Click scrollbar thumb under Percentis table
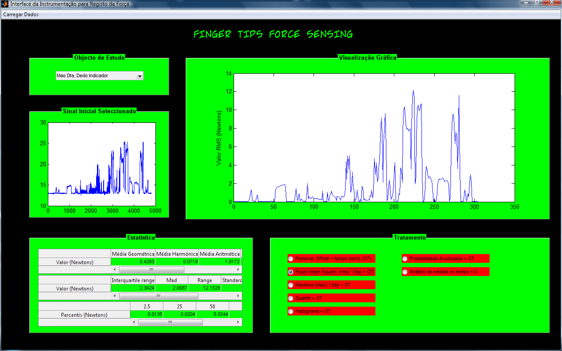Screen dimensions: 562x351 (170, 322)
